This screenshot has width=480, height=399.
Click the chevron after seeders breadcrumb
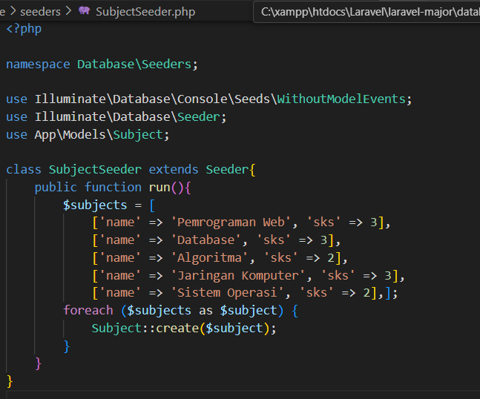[69, 12]
